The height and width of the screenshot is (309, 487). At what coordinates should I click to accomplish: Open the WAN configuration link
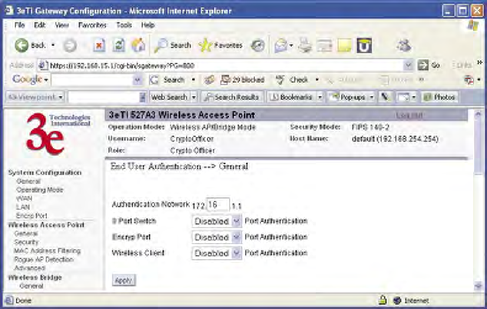[x=24, y=198]
